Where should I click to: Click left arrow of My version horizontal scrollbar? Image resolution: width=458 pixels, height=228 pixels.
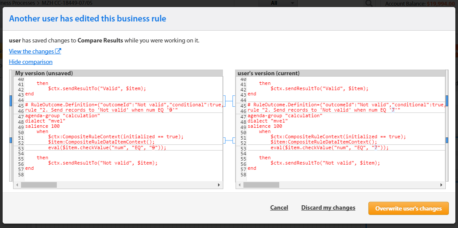tap(17, 185)
